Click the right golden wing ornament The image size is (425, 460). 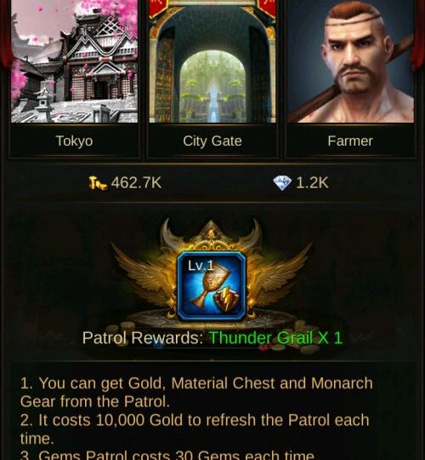coord(279,274)
